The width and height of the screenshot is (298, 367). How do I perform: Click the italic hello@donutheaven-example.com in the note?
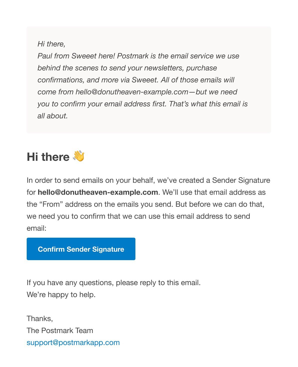pyautogui.click(x=132, y=92)
